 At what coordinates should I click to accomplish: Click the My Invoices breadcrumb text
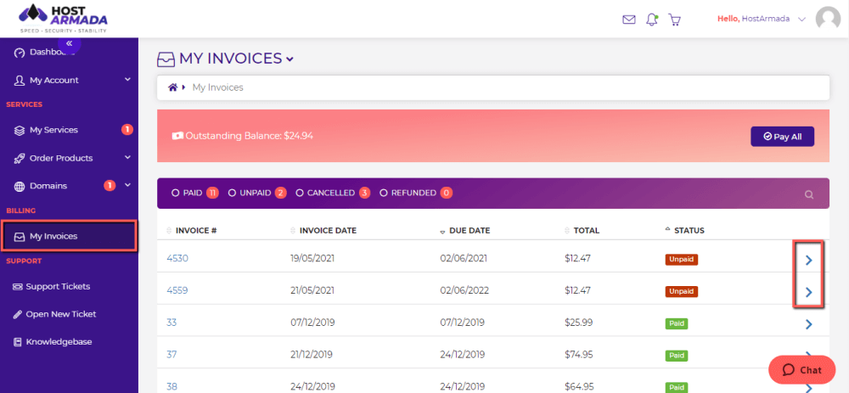tap(217, 87)
